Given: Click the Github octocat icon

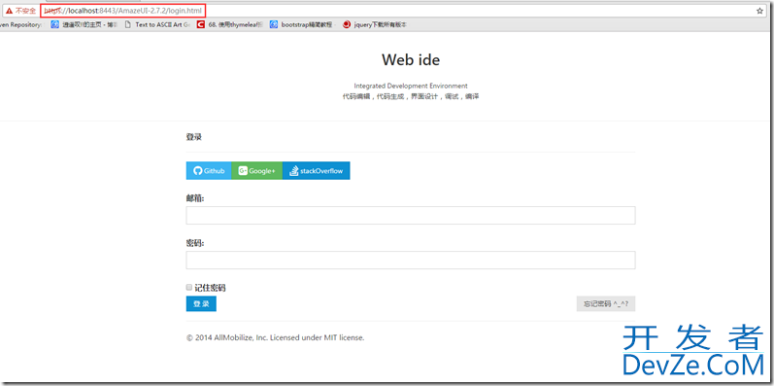Looking at the screenshot, I should [197, 170].
